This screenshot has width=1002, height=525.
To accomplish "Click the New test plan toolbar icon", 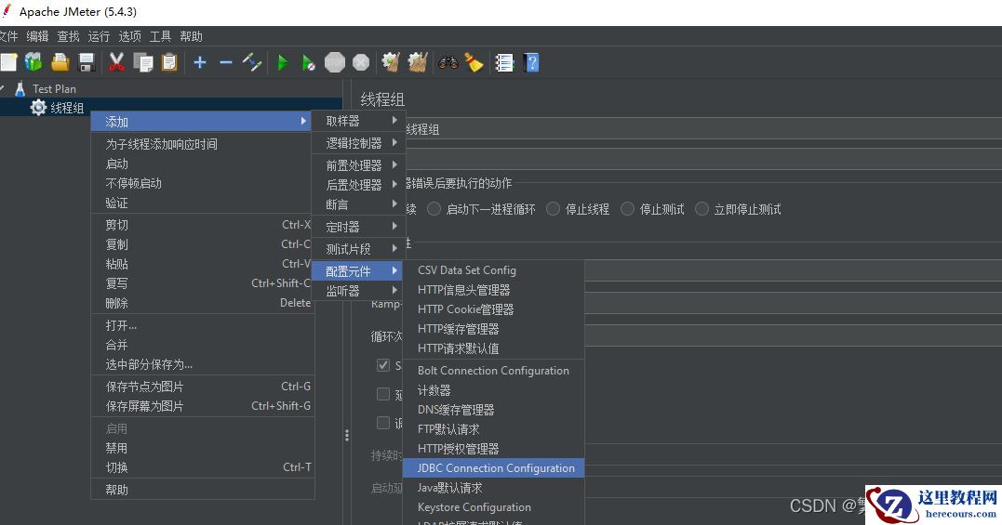I will click(x=9, y=62).
